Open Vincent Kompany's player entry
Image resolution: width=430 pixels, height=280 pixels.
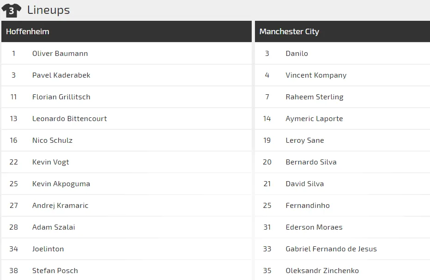tap(316, 75)
